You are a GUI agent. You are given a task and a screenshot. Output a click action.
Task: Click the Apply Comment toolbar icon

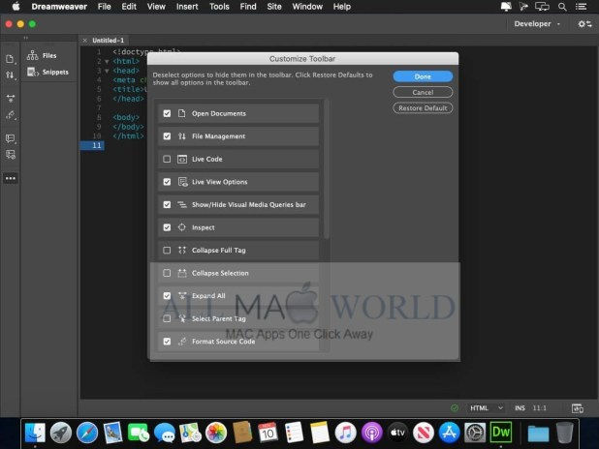[x=10, y=138]
